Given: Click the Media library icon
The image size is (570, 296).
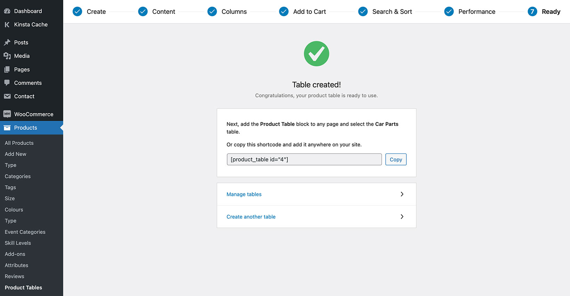Looking at the screenshot, I should click(7, 56).
